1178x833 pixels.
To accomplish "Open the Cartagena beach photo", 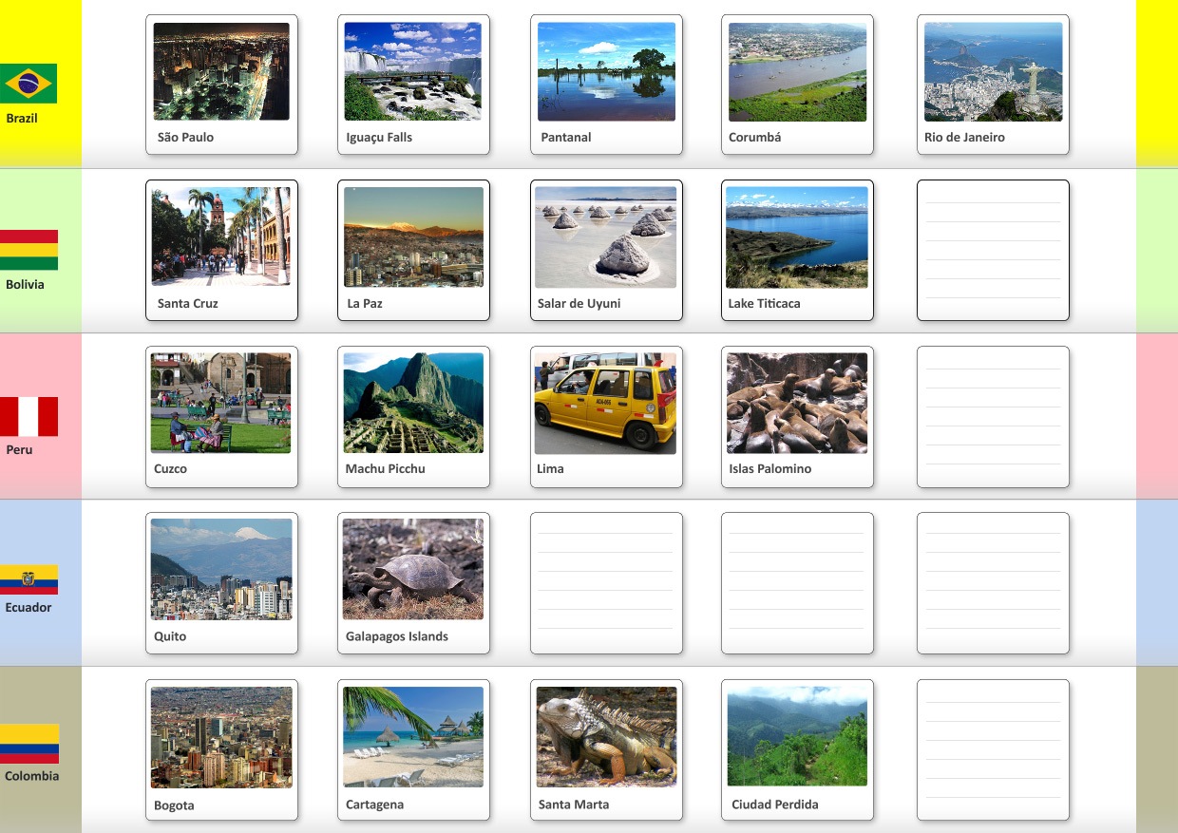I will click(413, 737).
